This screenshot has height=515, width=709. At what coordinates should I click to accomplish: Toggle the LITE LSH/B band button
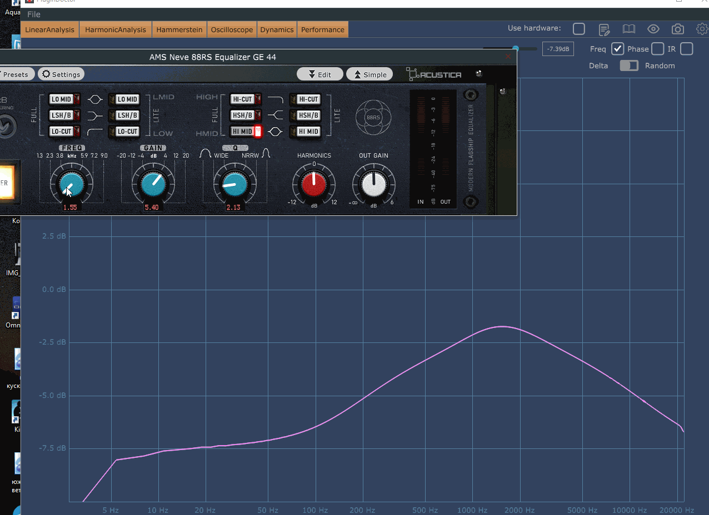pos(124,115)
